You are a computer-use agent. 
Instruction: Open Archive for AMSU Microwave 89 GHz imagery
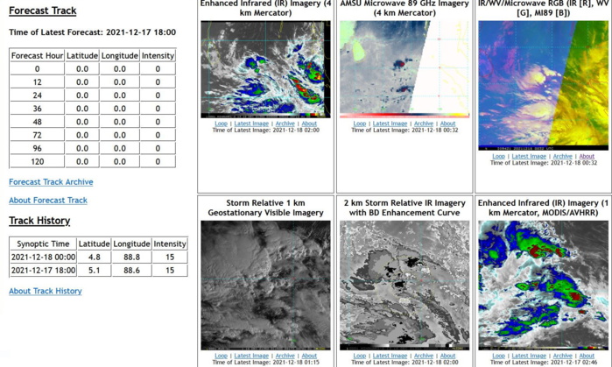pyautogui.click(x=424, y=124)
